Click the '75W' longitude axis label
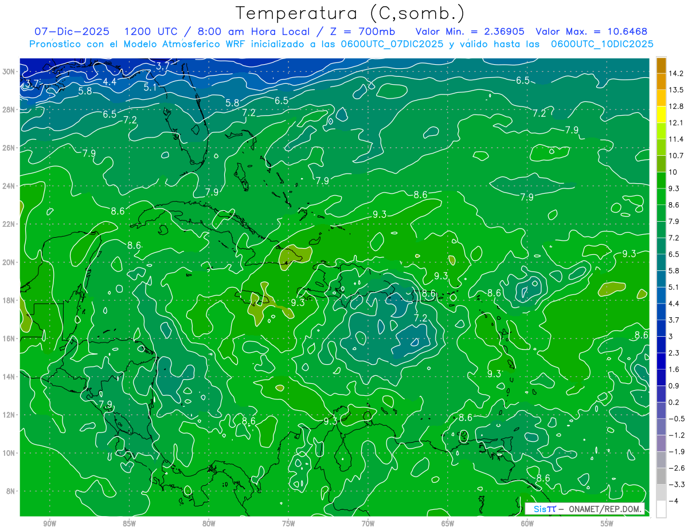Image resolution: width=688 pixels, height=531 pixels. [288, 524]
